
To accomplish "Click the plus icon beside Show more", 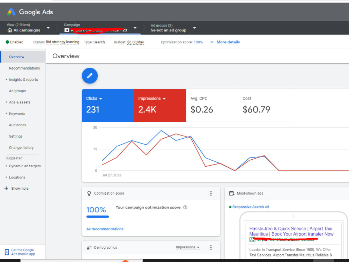I will tap(6, 188).
